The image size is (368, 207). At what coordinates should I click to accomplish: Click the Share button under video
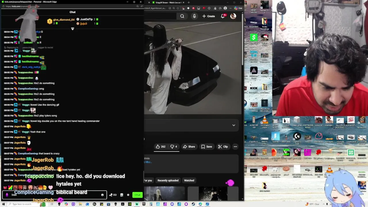click(189, 147)
